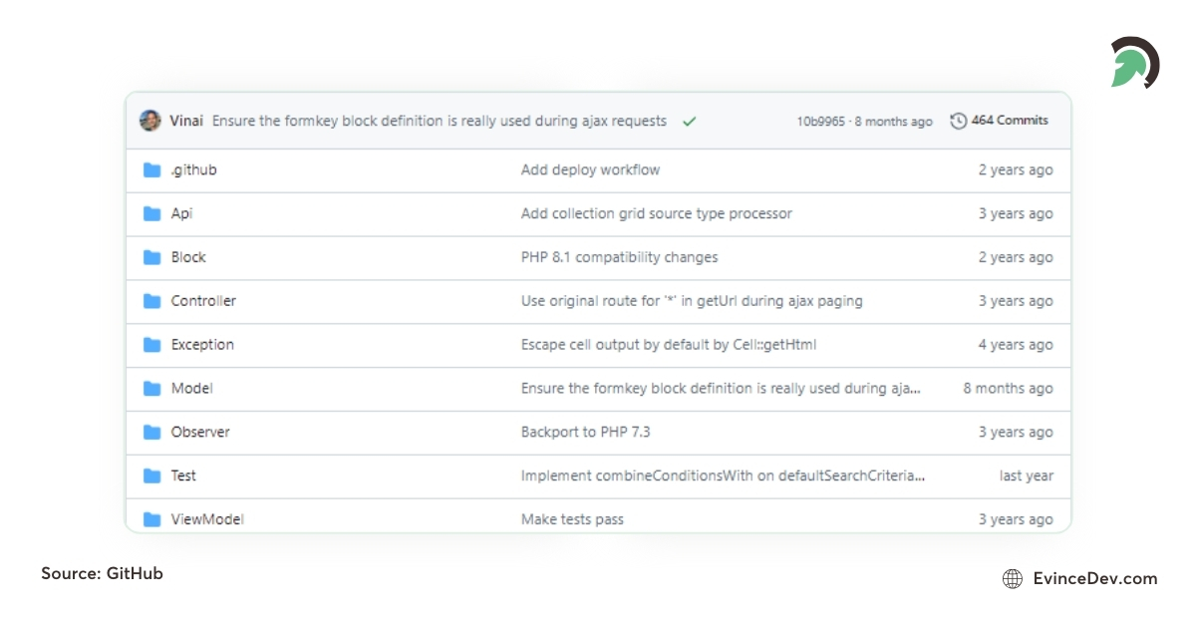Click the 'Add deploy workflow' commit message
The width and height of the screenshot is (1196, 626).
pyautogui.click(x=590, y=169)
